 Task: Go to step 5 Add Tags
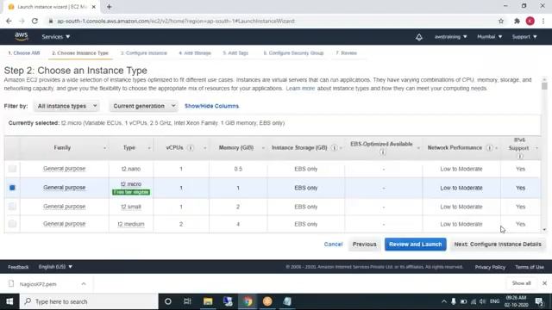pyautogui.click(x=235, y=53)
